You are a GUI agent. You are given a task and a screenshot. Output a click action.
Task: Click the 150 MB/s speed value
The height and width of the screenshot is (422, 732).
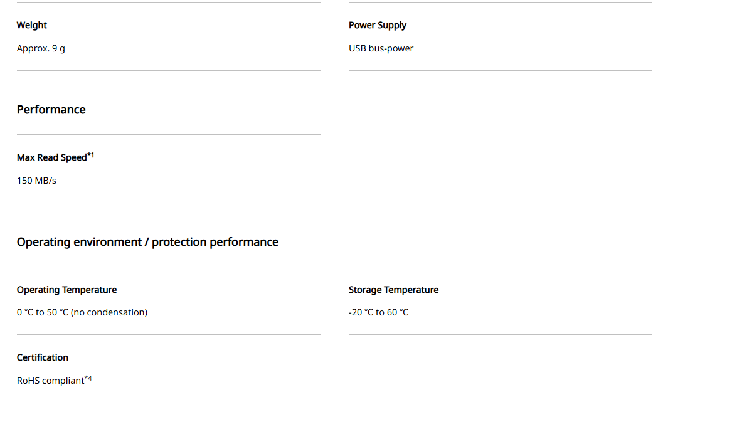(36, 181)
